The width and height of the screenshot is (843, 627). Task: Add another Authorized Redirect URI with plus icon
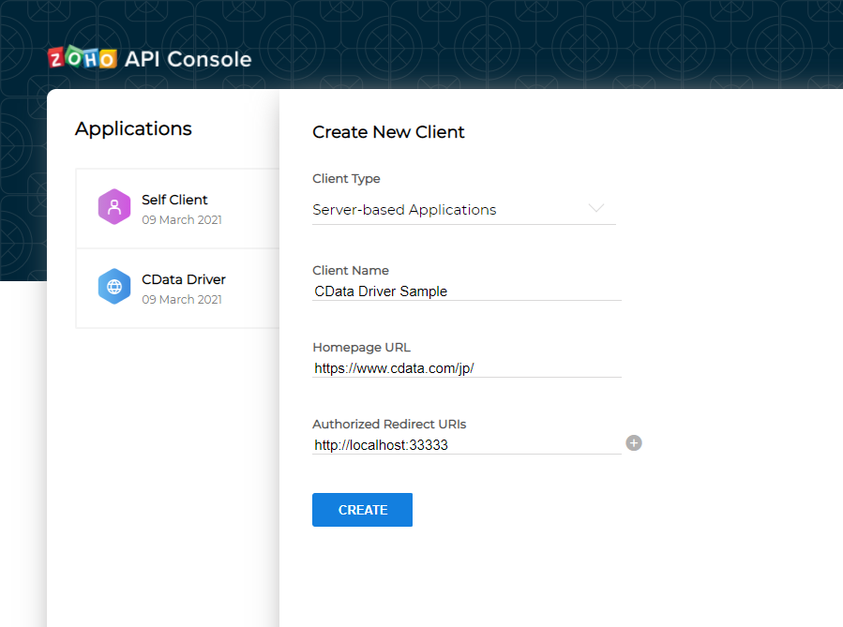click(x=634, y=443)
